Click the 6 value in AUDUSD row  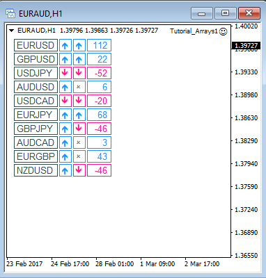(x=99, y=87)
